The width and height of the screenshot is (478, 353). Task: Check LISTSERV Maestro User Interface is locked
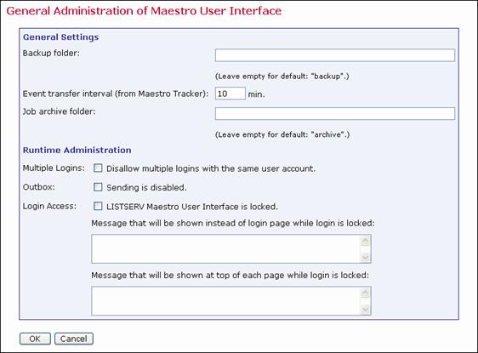coord(98,206)
